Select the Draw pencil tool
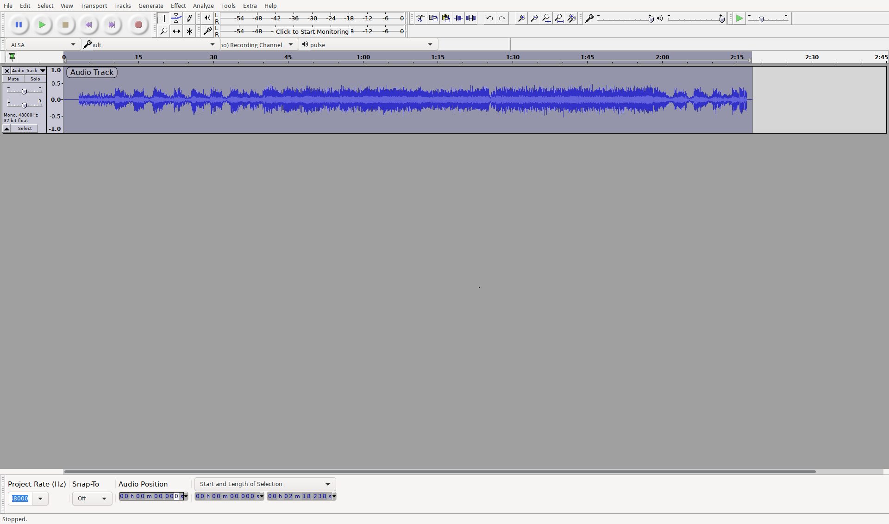 point(189,18)
